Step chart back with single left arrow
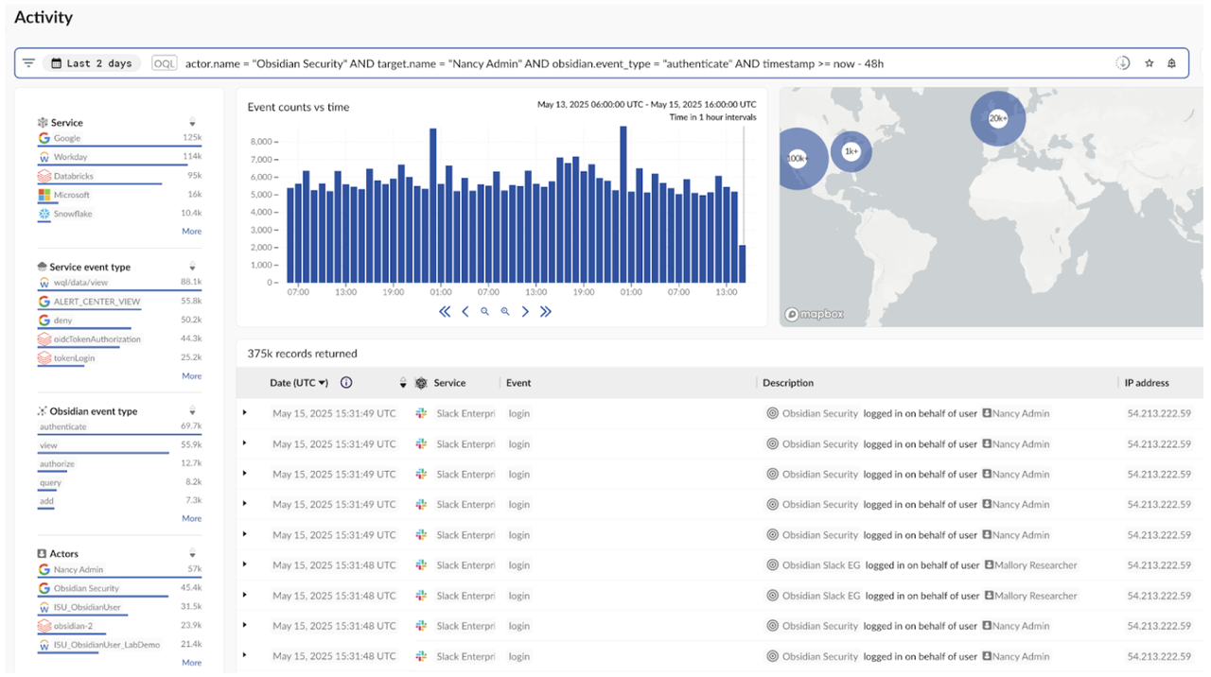Viewport: 1211px width, 677px height. coord(465,312)
